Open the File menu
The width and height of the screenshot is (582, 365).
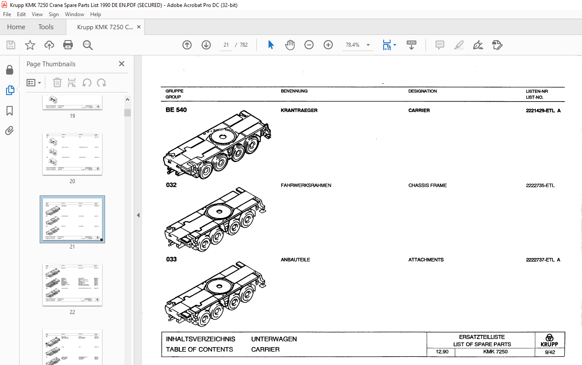(x=7, y=14)
